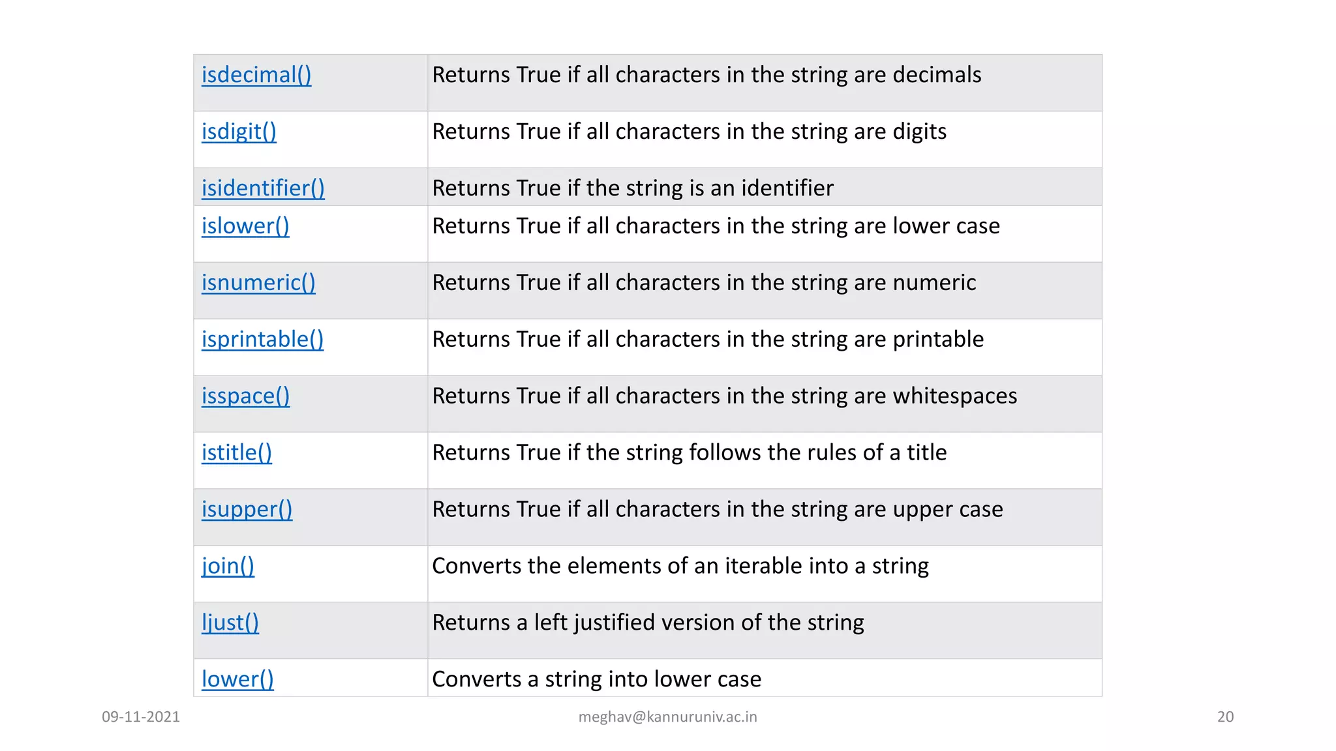Open the isupper() hyperlink
This screenshot has width=1336, height=751.
tap(247, 510)
